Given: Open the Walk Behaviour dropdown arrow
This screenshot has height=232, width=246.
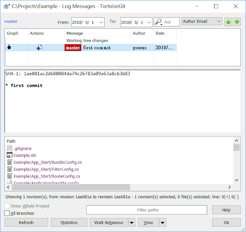Looking at the screenshot, I should point(131,222).
